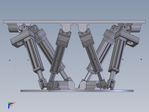This screenshot has height=112, width=149.
Task: Click the green Y axis origin dot on triad
Action: click(9, 103)
